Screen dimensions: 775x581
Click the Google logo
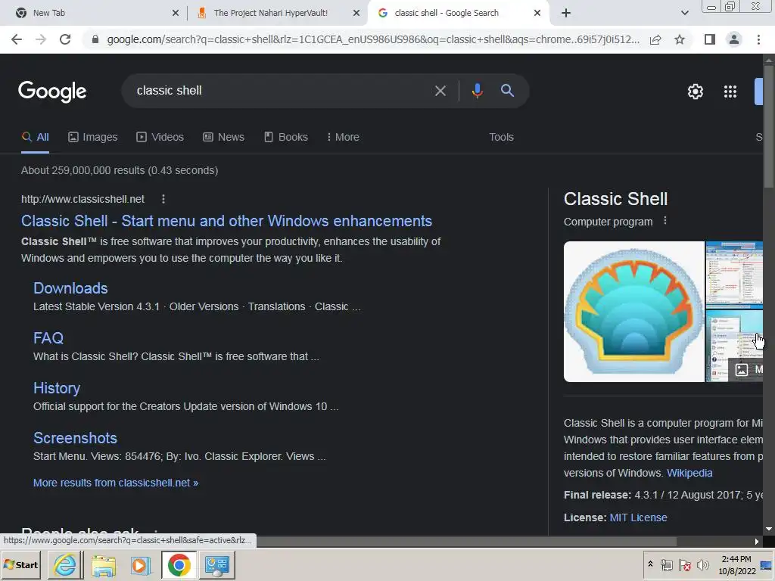tap(52, 92)
